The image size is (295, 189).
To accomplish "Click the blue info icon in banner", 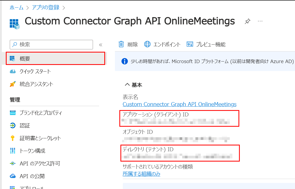I will [125, 61].
